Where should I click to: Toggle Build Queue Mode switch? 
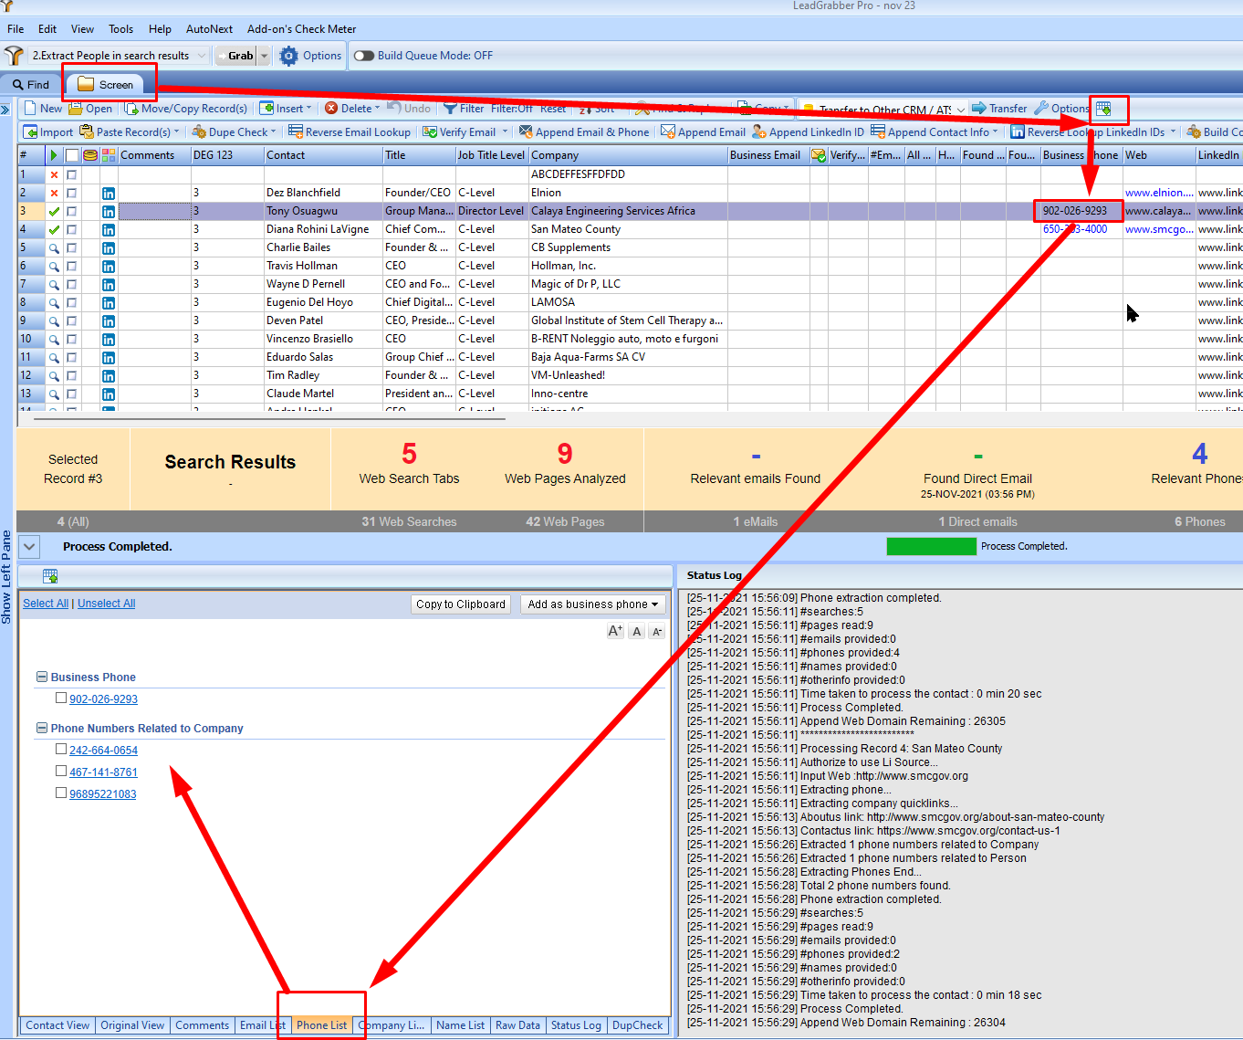364,56
